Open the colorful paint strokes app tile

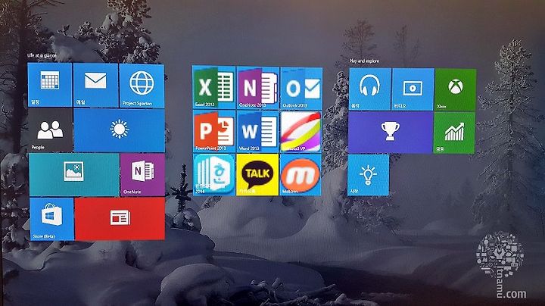click(x=301, y=132)
